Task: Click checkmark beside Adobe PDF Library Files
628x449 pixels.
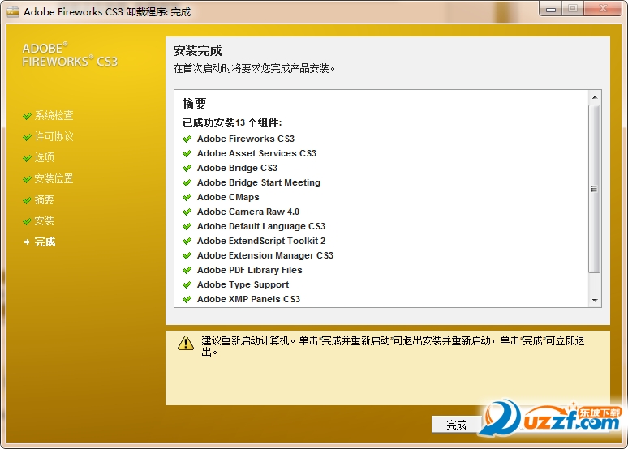Action: (x=187, y=271)
